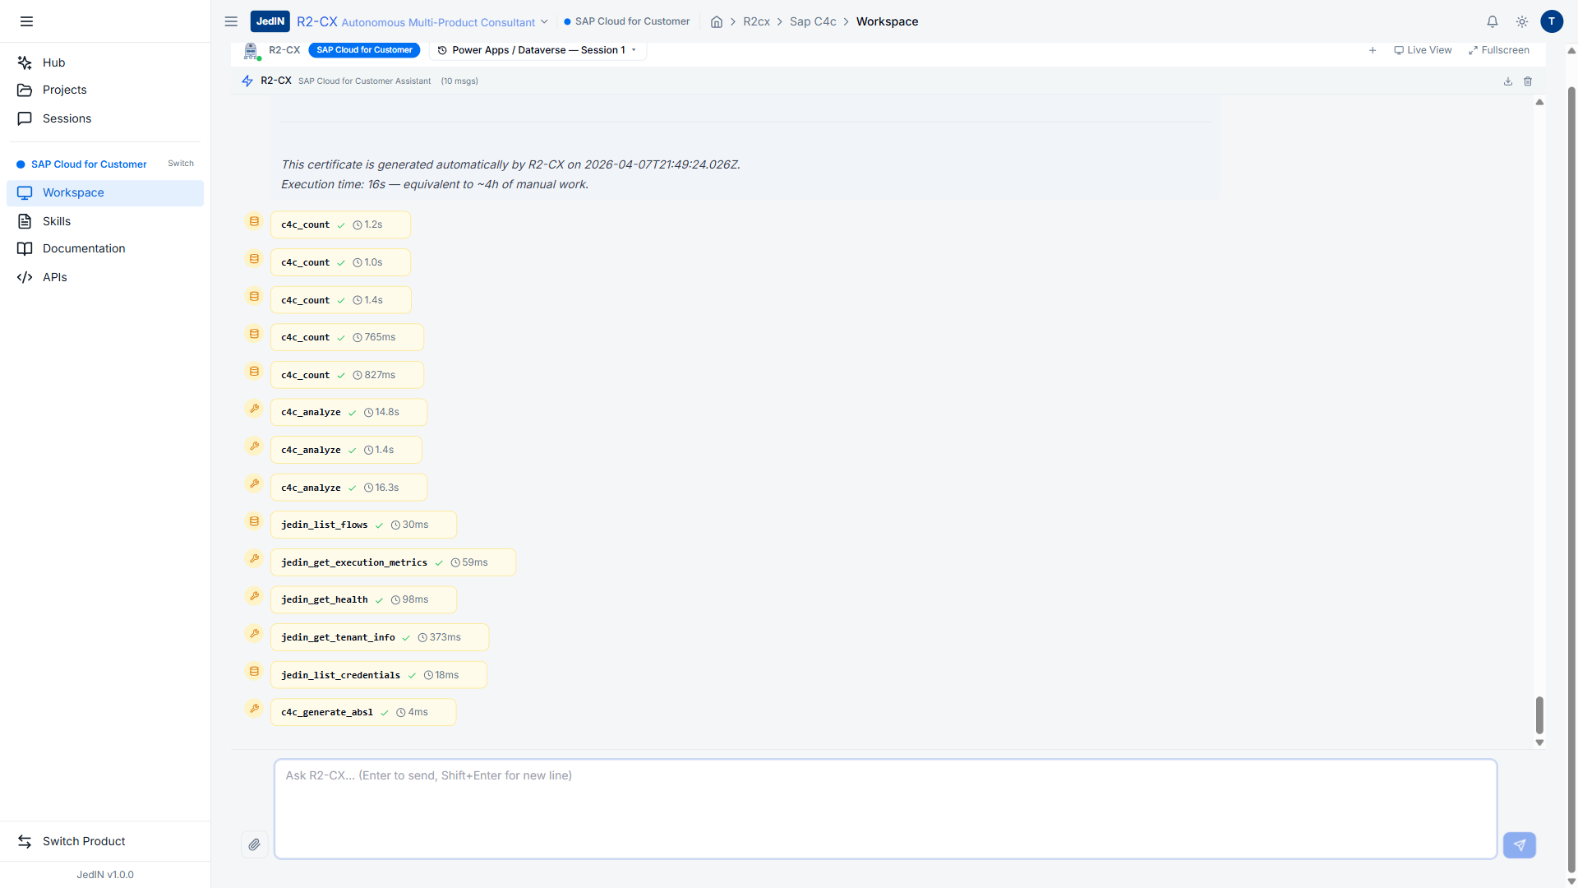Click the paperclip attach file icon
The image size is (1578, 888).
(255, 844)
